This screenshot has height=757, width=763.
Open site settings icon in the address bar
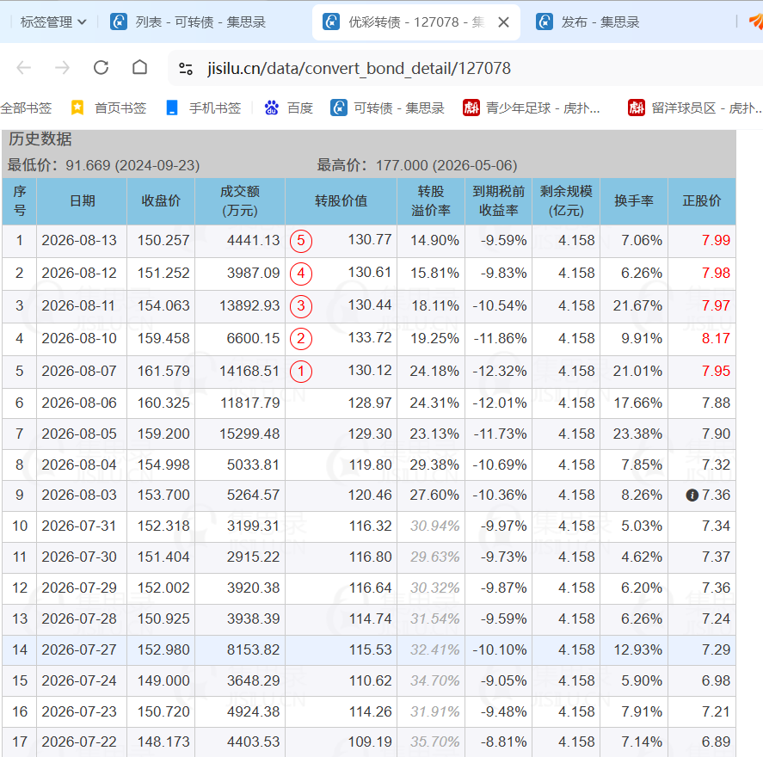(x=186, y=69)
